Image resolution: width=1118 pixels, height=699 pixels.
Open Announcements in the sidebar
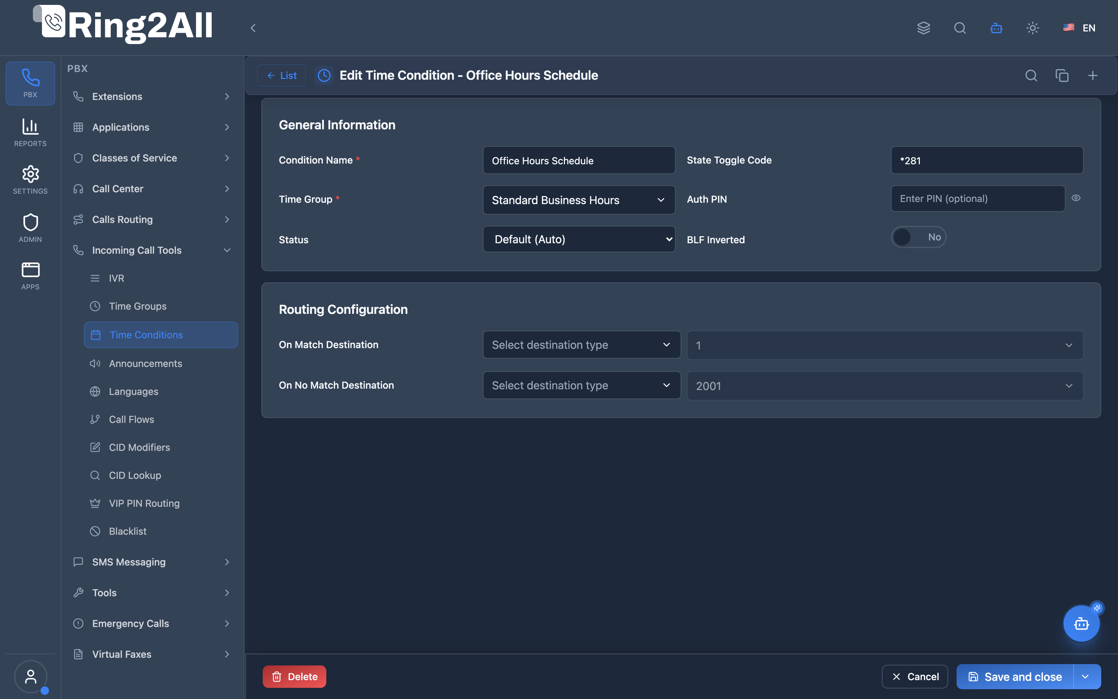click(161, 363)
